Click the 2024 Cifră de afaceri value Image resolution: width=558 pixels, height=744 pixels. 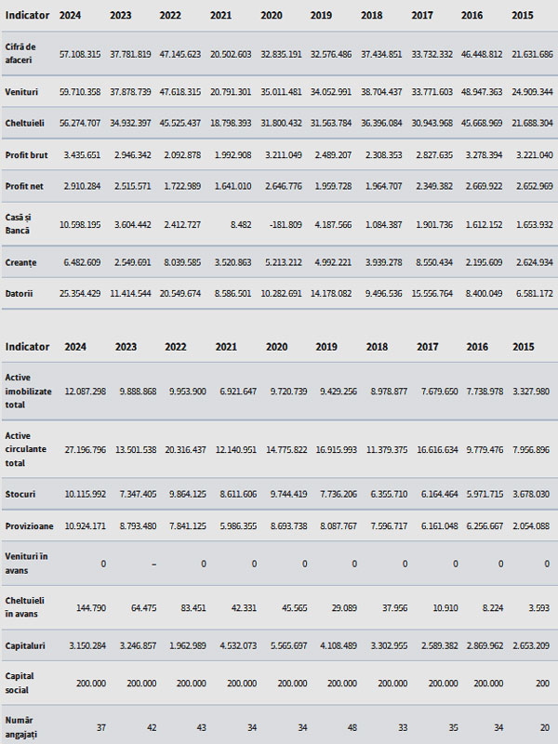(80, 54)
